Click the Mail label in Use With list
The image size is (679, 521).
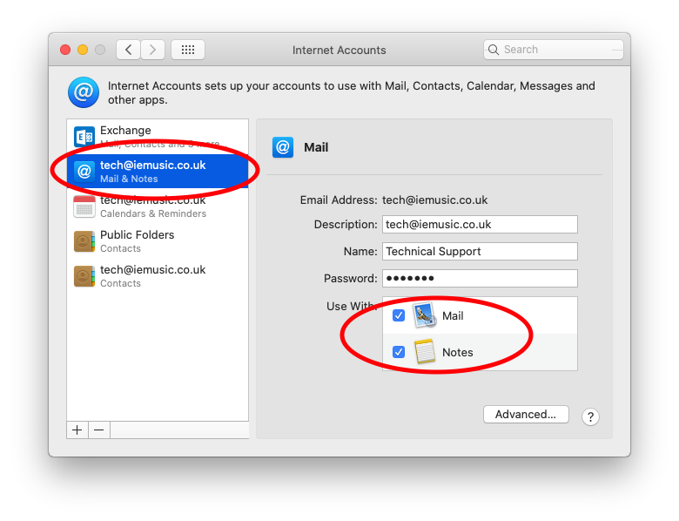click(453, 316)
